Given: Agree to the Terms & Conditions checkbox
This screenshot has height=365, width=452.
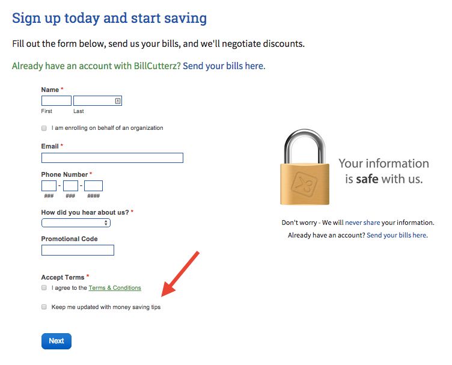Looking at the screenshot, I should tap(44, 288).
